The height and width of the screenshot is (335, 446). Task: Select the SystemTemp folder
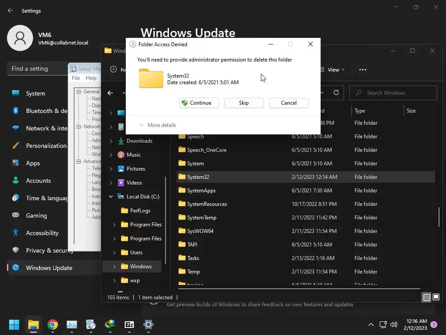306,217
